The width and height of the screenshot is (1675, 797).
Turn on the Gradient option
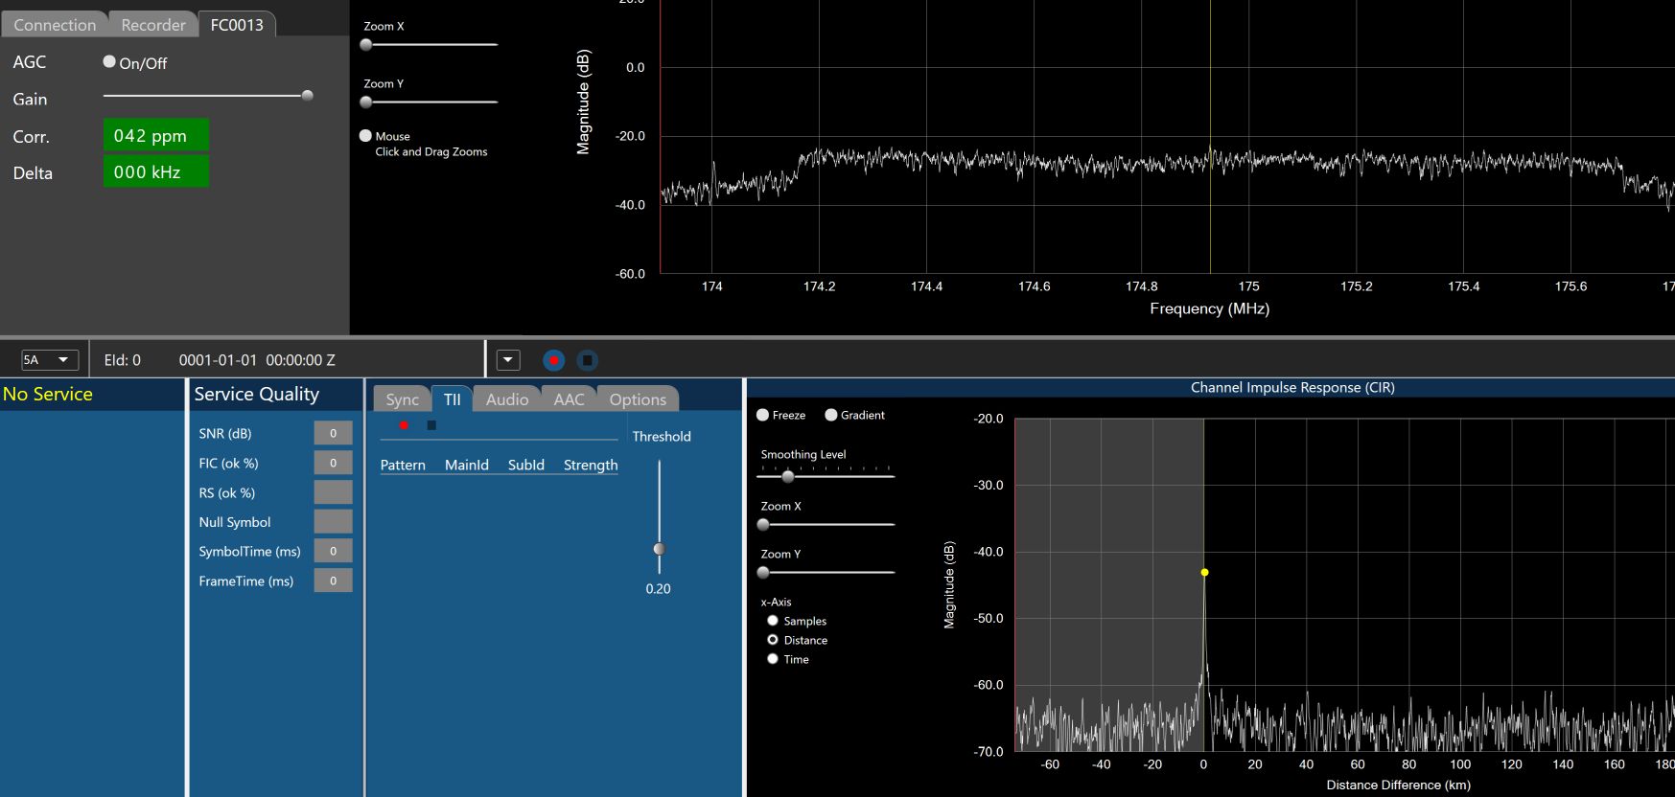(831, 415)
